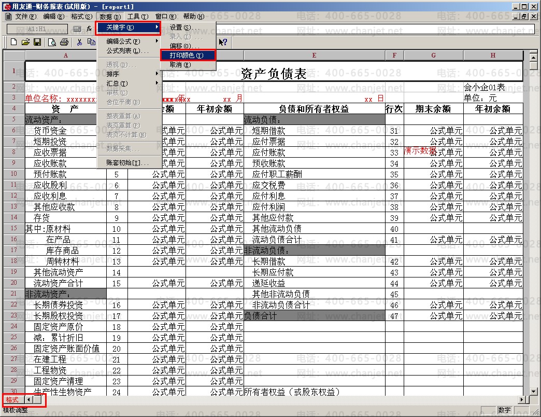541x417 pixels.
Task: Select 取消(E) in the keyword submenu
Action: point(188,64)
